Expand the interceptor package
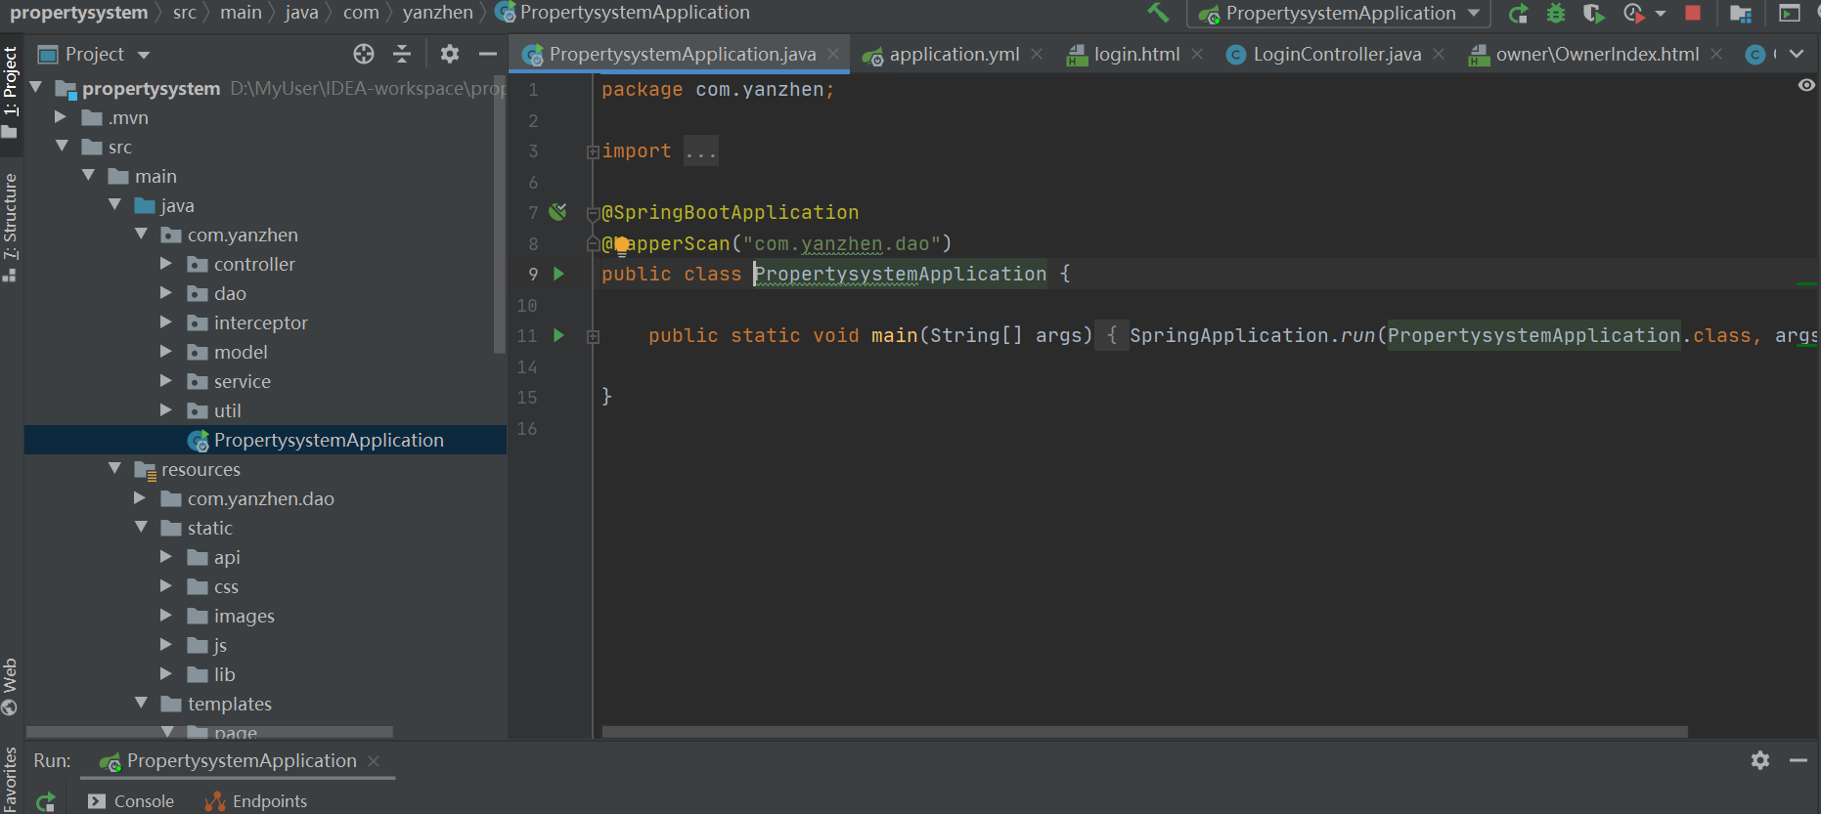Viewport: 1821px width, 814px height. pos(166,322)
